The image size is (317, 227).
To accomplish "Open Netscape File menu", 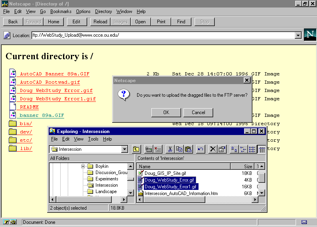I will click(x=6, y=11).
